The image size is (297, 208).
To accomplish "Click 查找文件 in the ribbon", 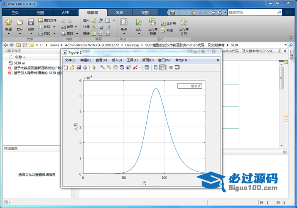I will point(47,20).
